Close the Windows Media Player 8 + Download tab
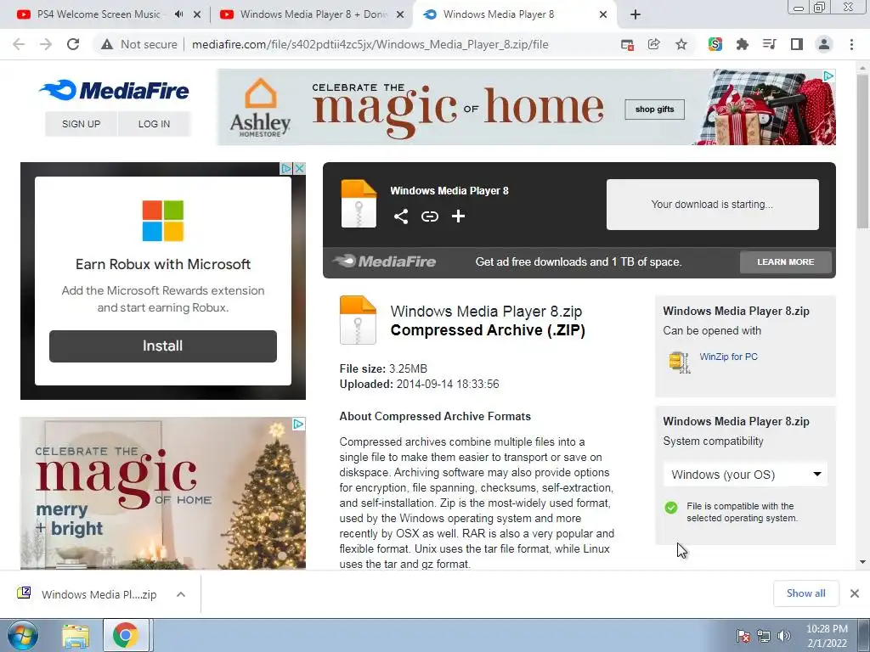The width and height of the screenshot is (870, 652). (400, 14)
